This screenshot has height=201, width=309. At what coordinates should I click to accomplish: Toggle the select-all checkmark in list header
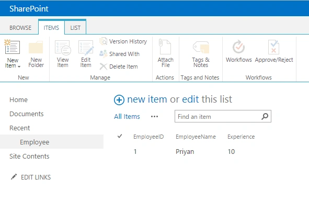coord(120,136)
